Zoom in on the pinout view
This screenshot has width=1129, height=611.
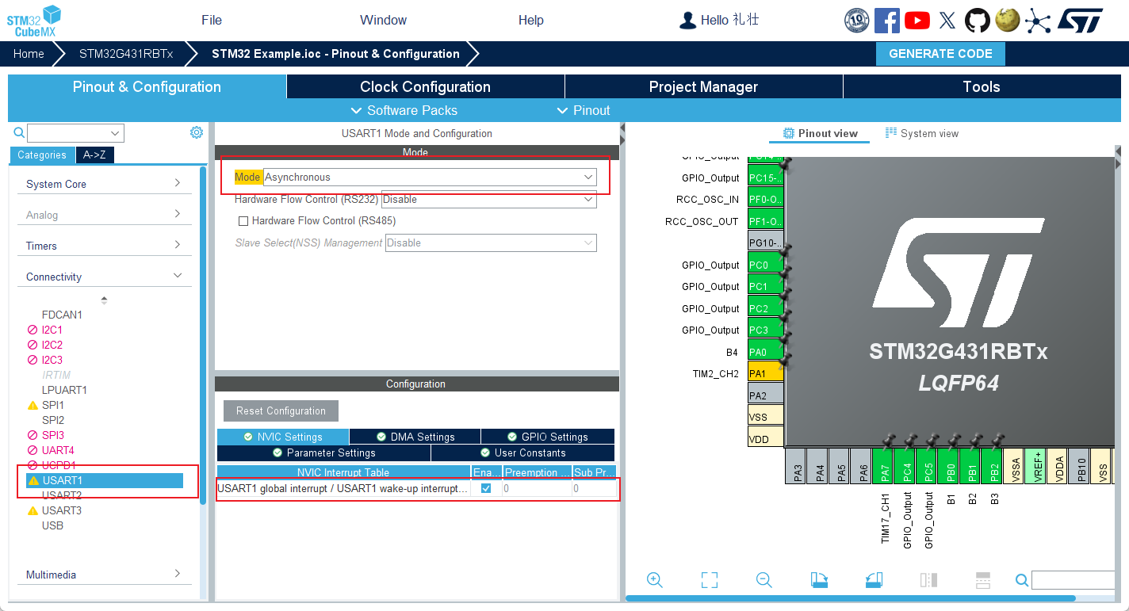click(655, 580)
